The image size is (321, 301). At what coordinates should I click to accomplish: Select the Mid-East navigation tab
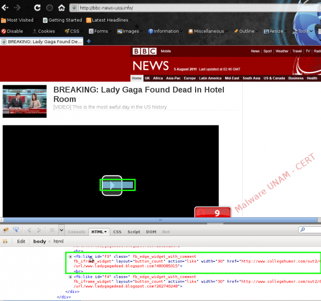coord(232,78)
